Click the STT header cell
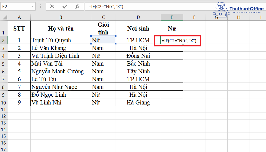 (19, 28)
